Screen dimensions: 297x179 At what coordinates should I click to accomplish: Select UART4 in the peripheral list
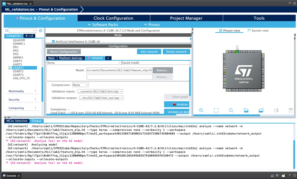[18, 61]
